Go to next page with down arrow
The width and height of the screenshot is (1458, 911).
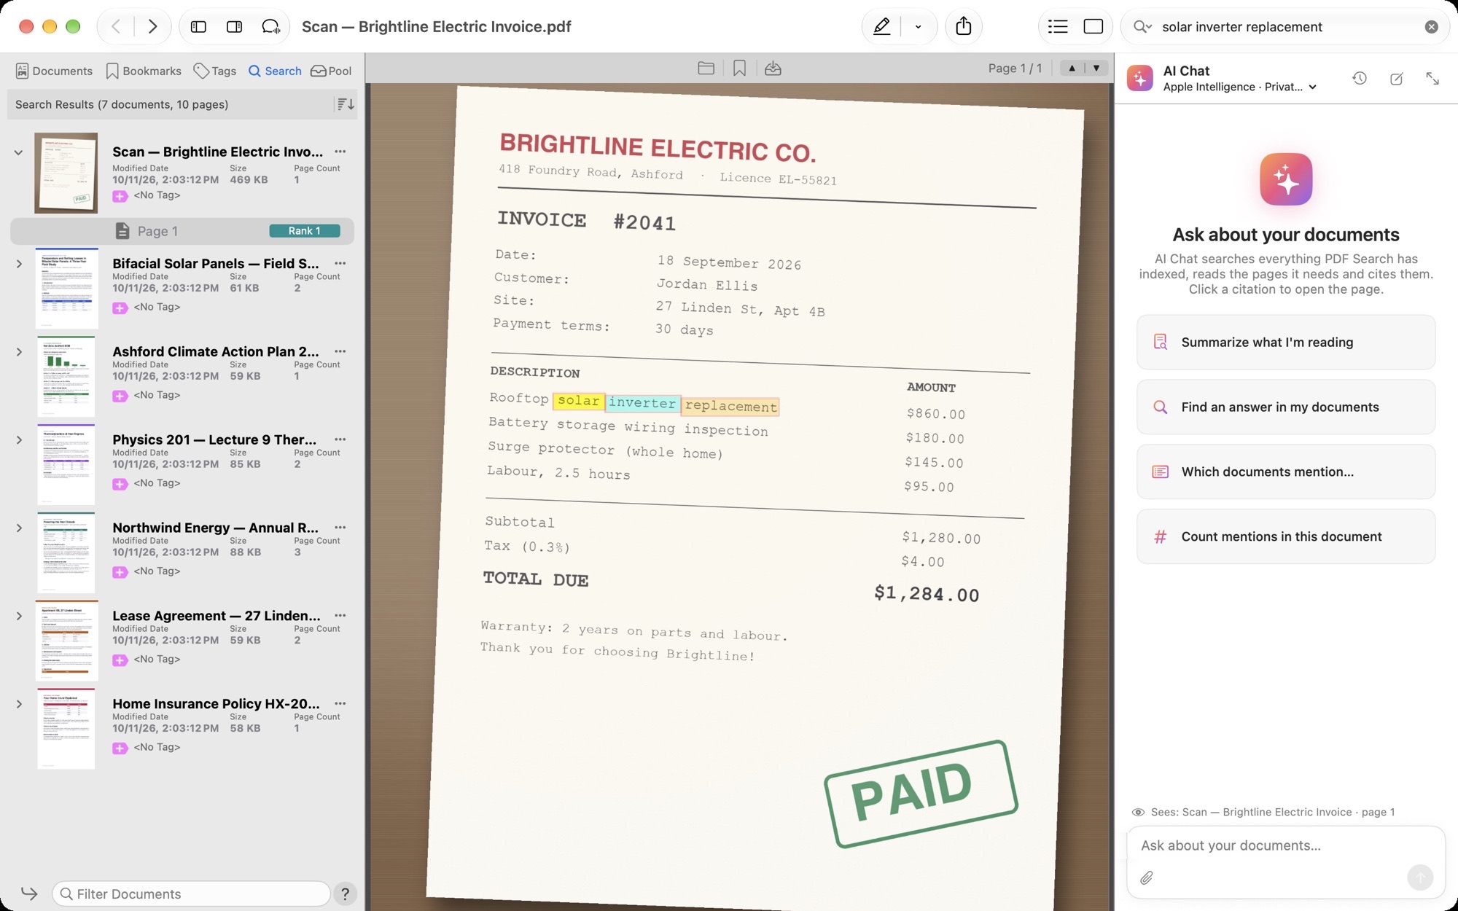point(1096,68)
